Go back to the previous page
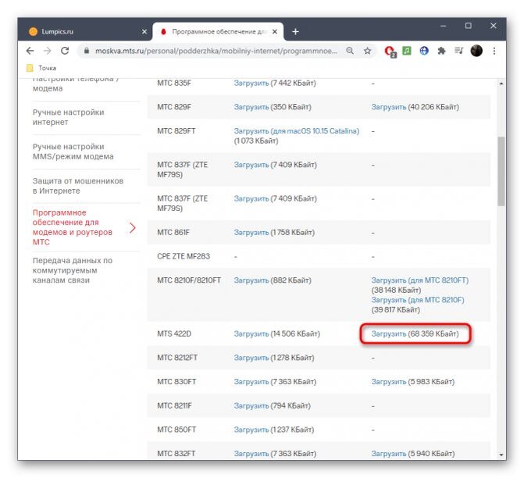This screenshot has width=524, height=478. tap(30, 51)
